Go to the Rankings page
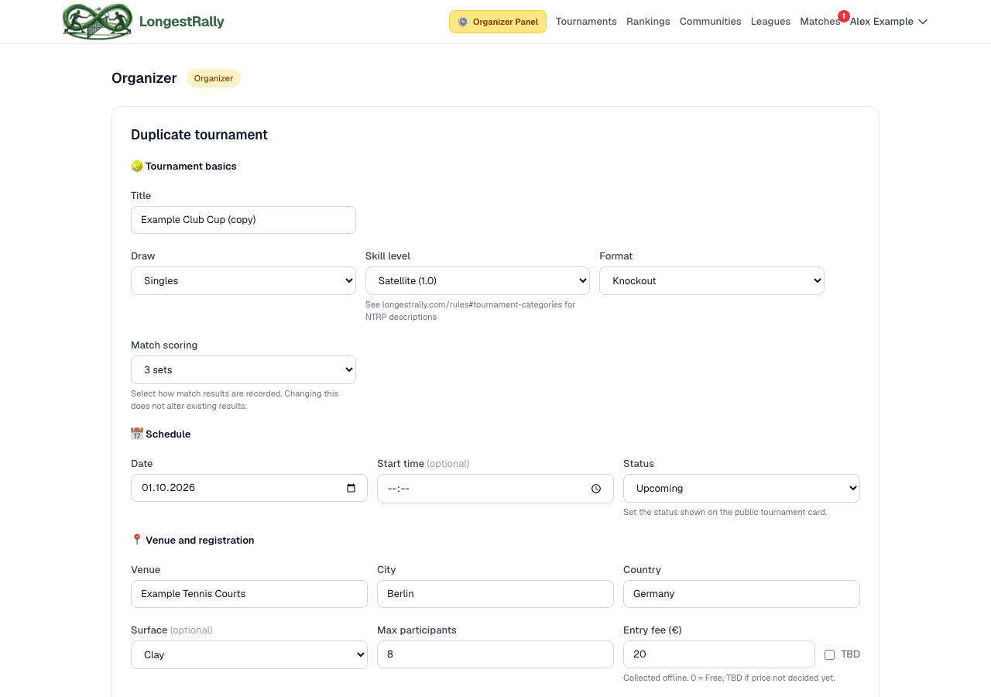 point(648,22)
